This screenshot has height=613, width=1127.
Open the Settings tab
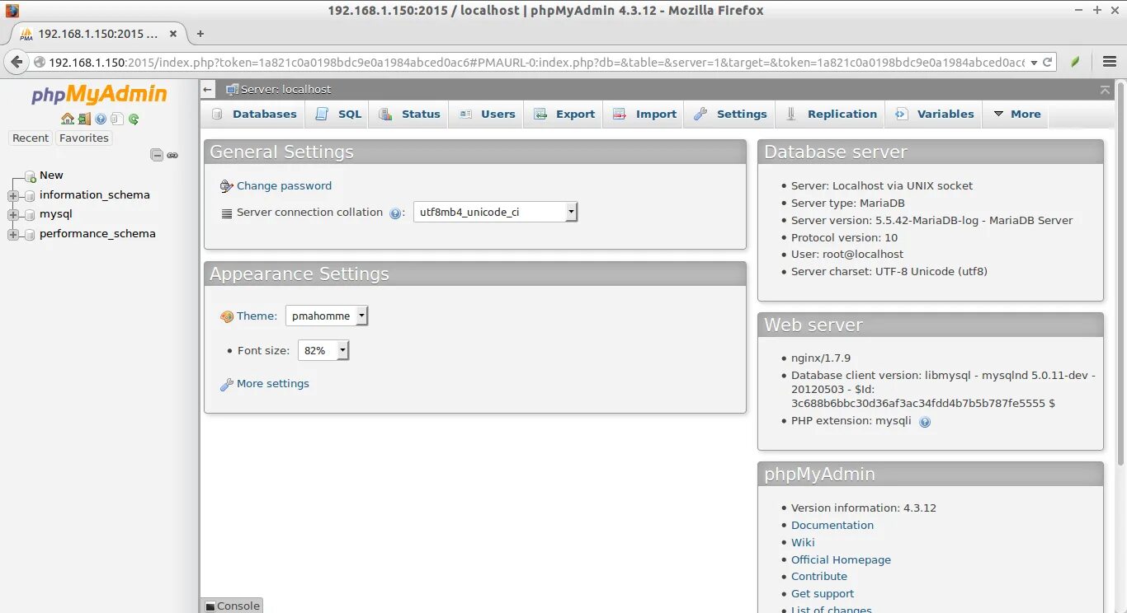pyautogui.click(x=731, y=115)
